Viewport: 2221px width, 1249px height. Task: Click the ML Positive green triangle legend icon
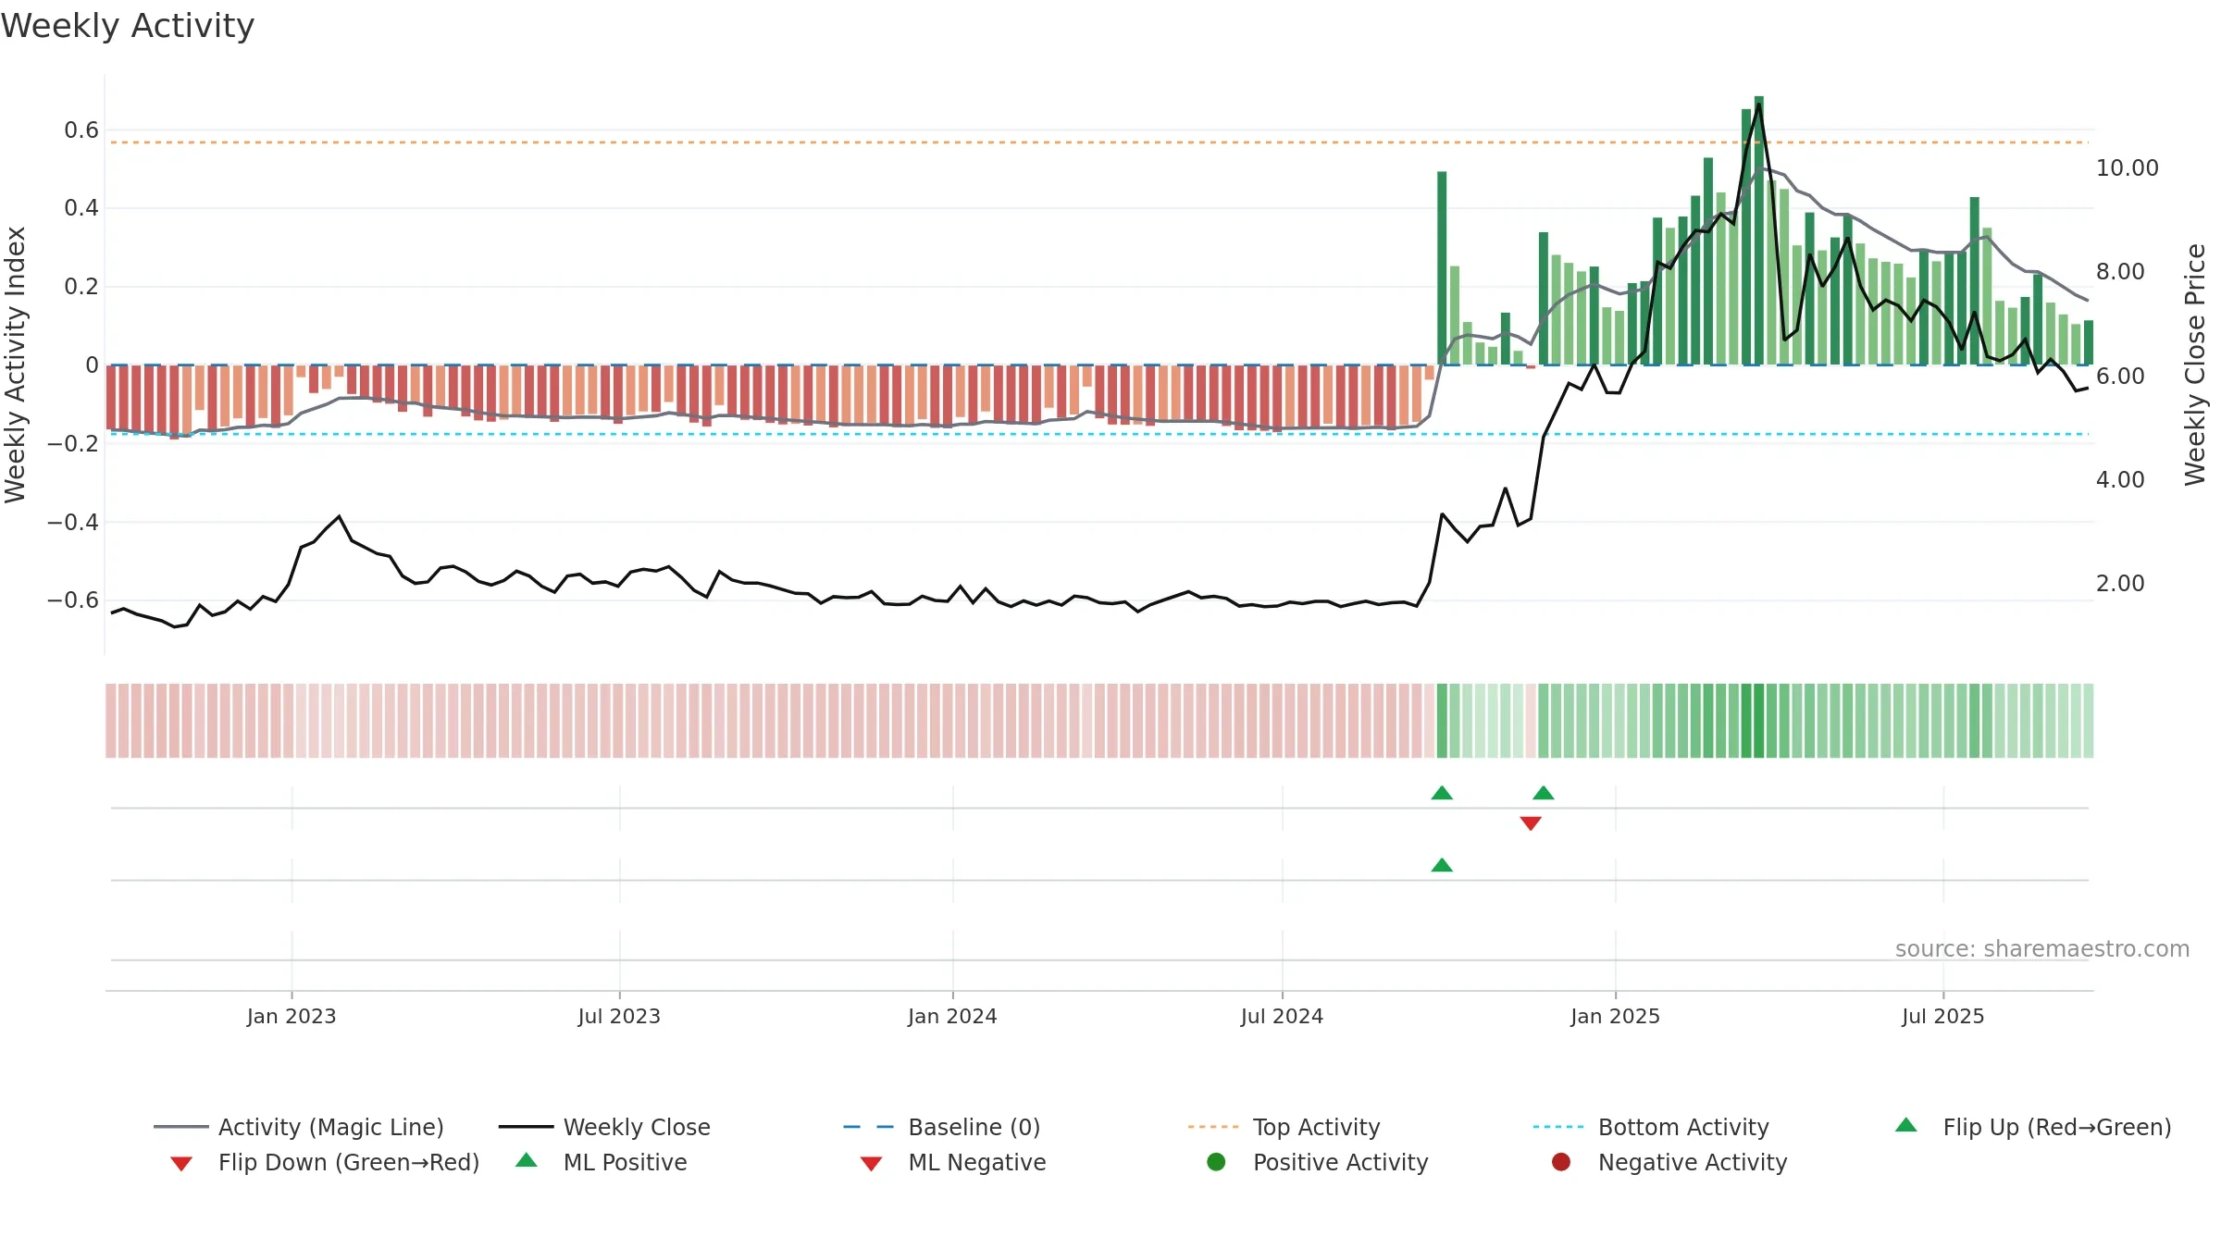click(x=527, y=1160)
